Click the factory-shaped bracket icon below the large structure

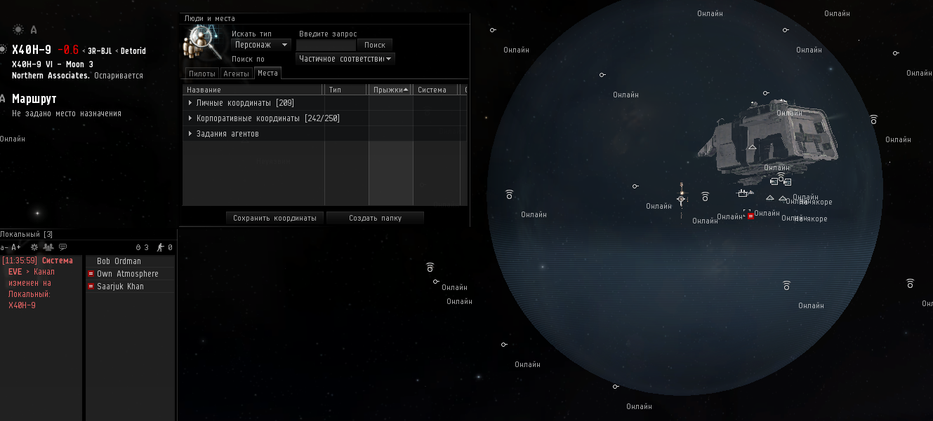coord(742,193)
